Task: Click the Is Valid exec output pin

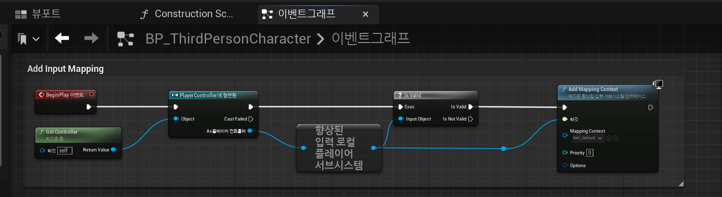Action: point(470,107)
